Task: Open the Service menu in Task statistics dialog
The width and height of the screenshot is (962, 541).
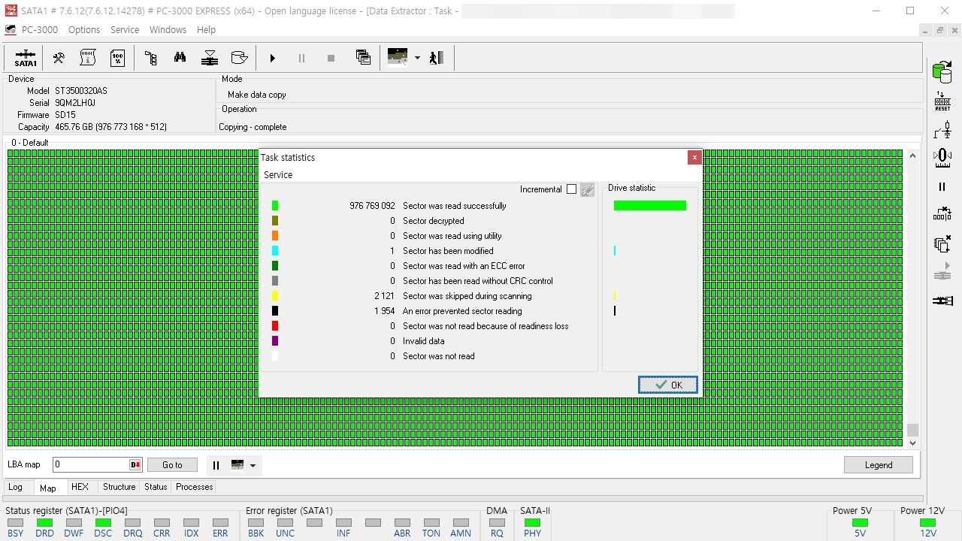Action: (x=278, y=174)
